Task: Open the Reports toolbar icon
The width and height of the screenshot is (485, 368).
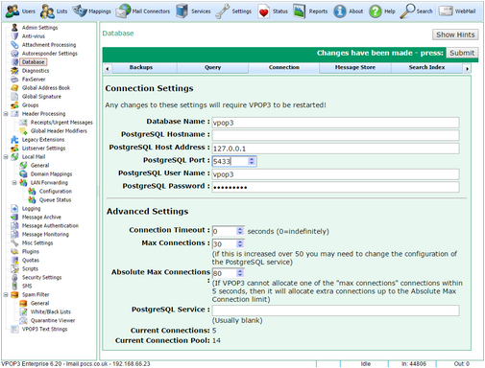Action: click(x=300, y=11)
